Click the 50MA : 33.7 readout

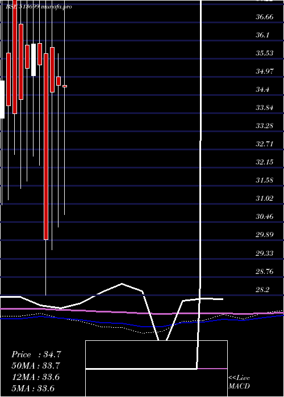pyautogui.click(x=36, y=366)
